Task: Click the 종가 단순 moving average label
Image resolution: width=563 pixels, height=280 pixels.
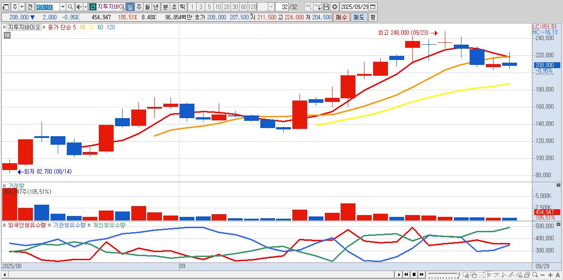Action: tap(60, 27)
